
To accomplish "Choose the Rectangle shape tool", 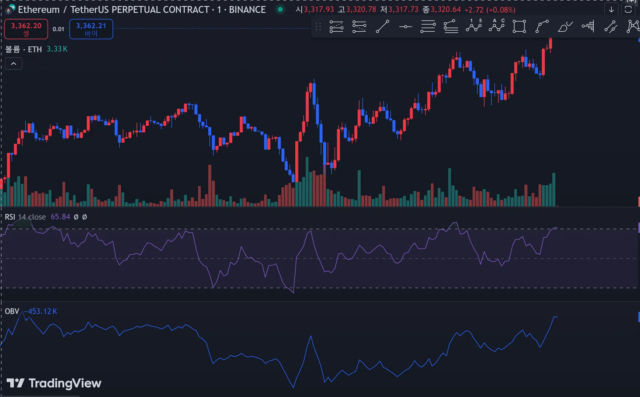I will tap(519, 26).
